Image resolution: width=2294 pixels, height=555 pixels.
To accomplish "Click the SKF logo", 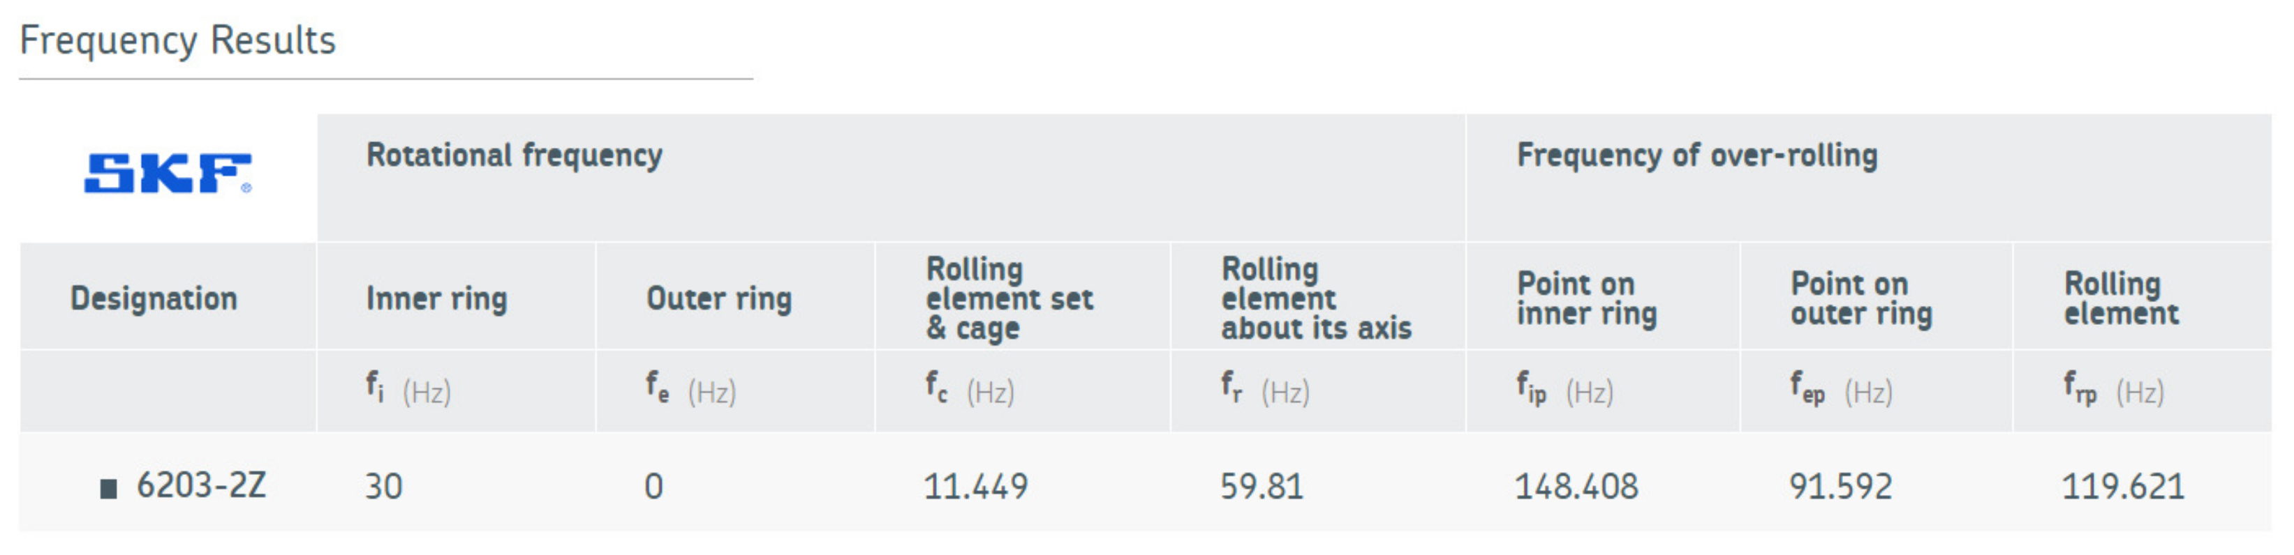I will [168, 174].
